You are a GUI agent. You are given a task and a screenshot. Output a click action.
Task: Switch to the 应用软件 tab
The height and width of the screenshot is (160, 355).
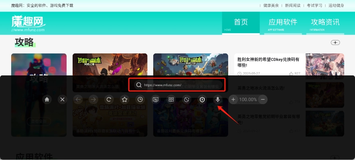(283, 22)
